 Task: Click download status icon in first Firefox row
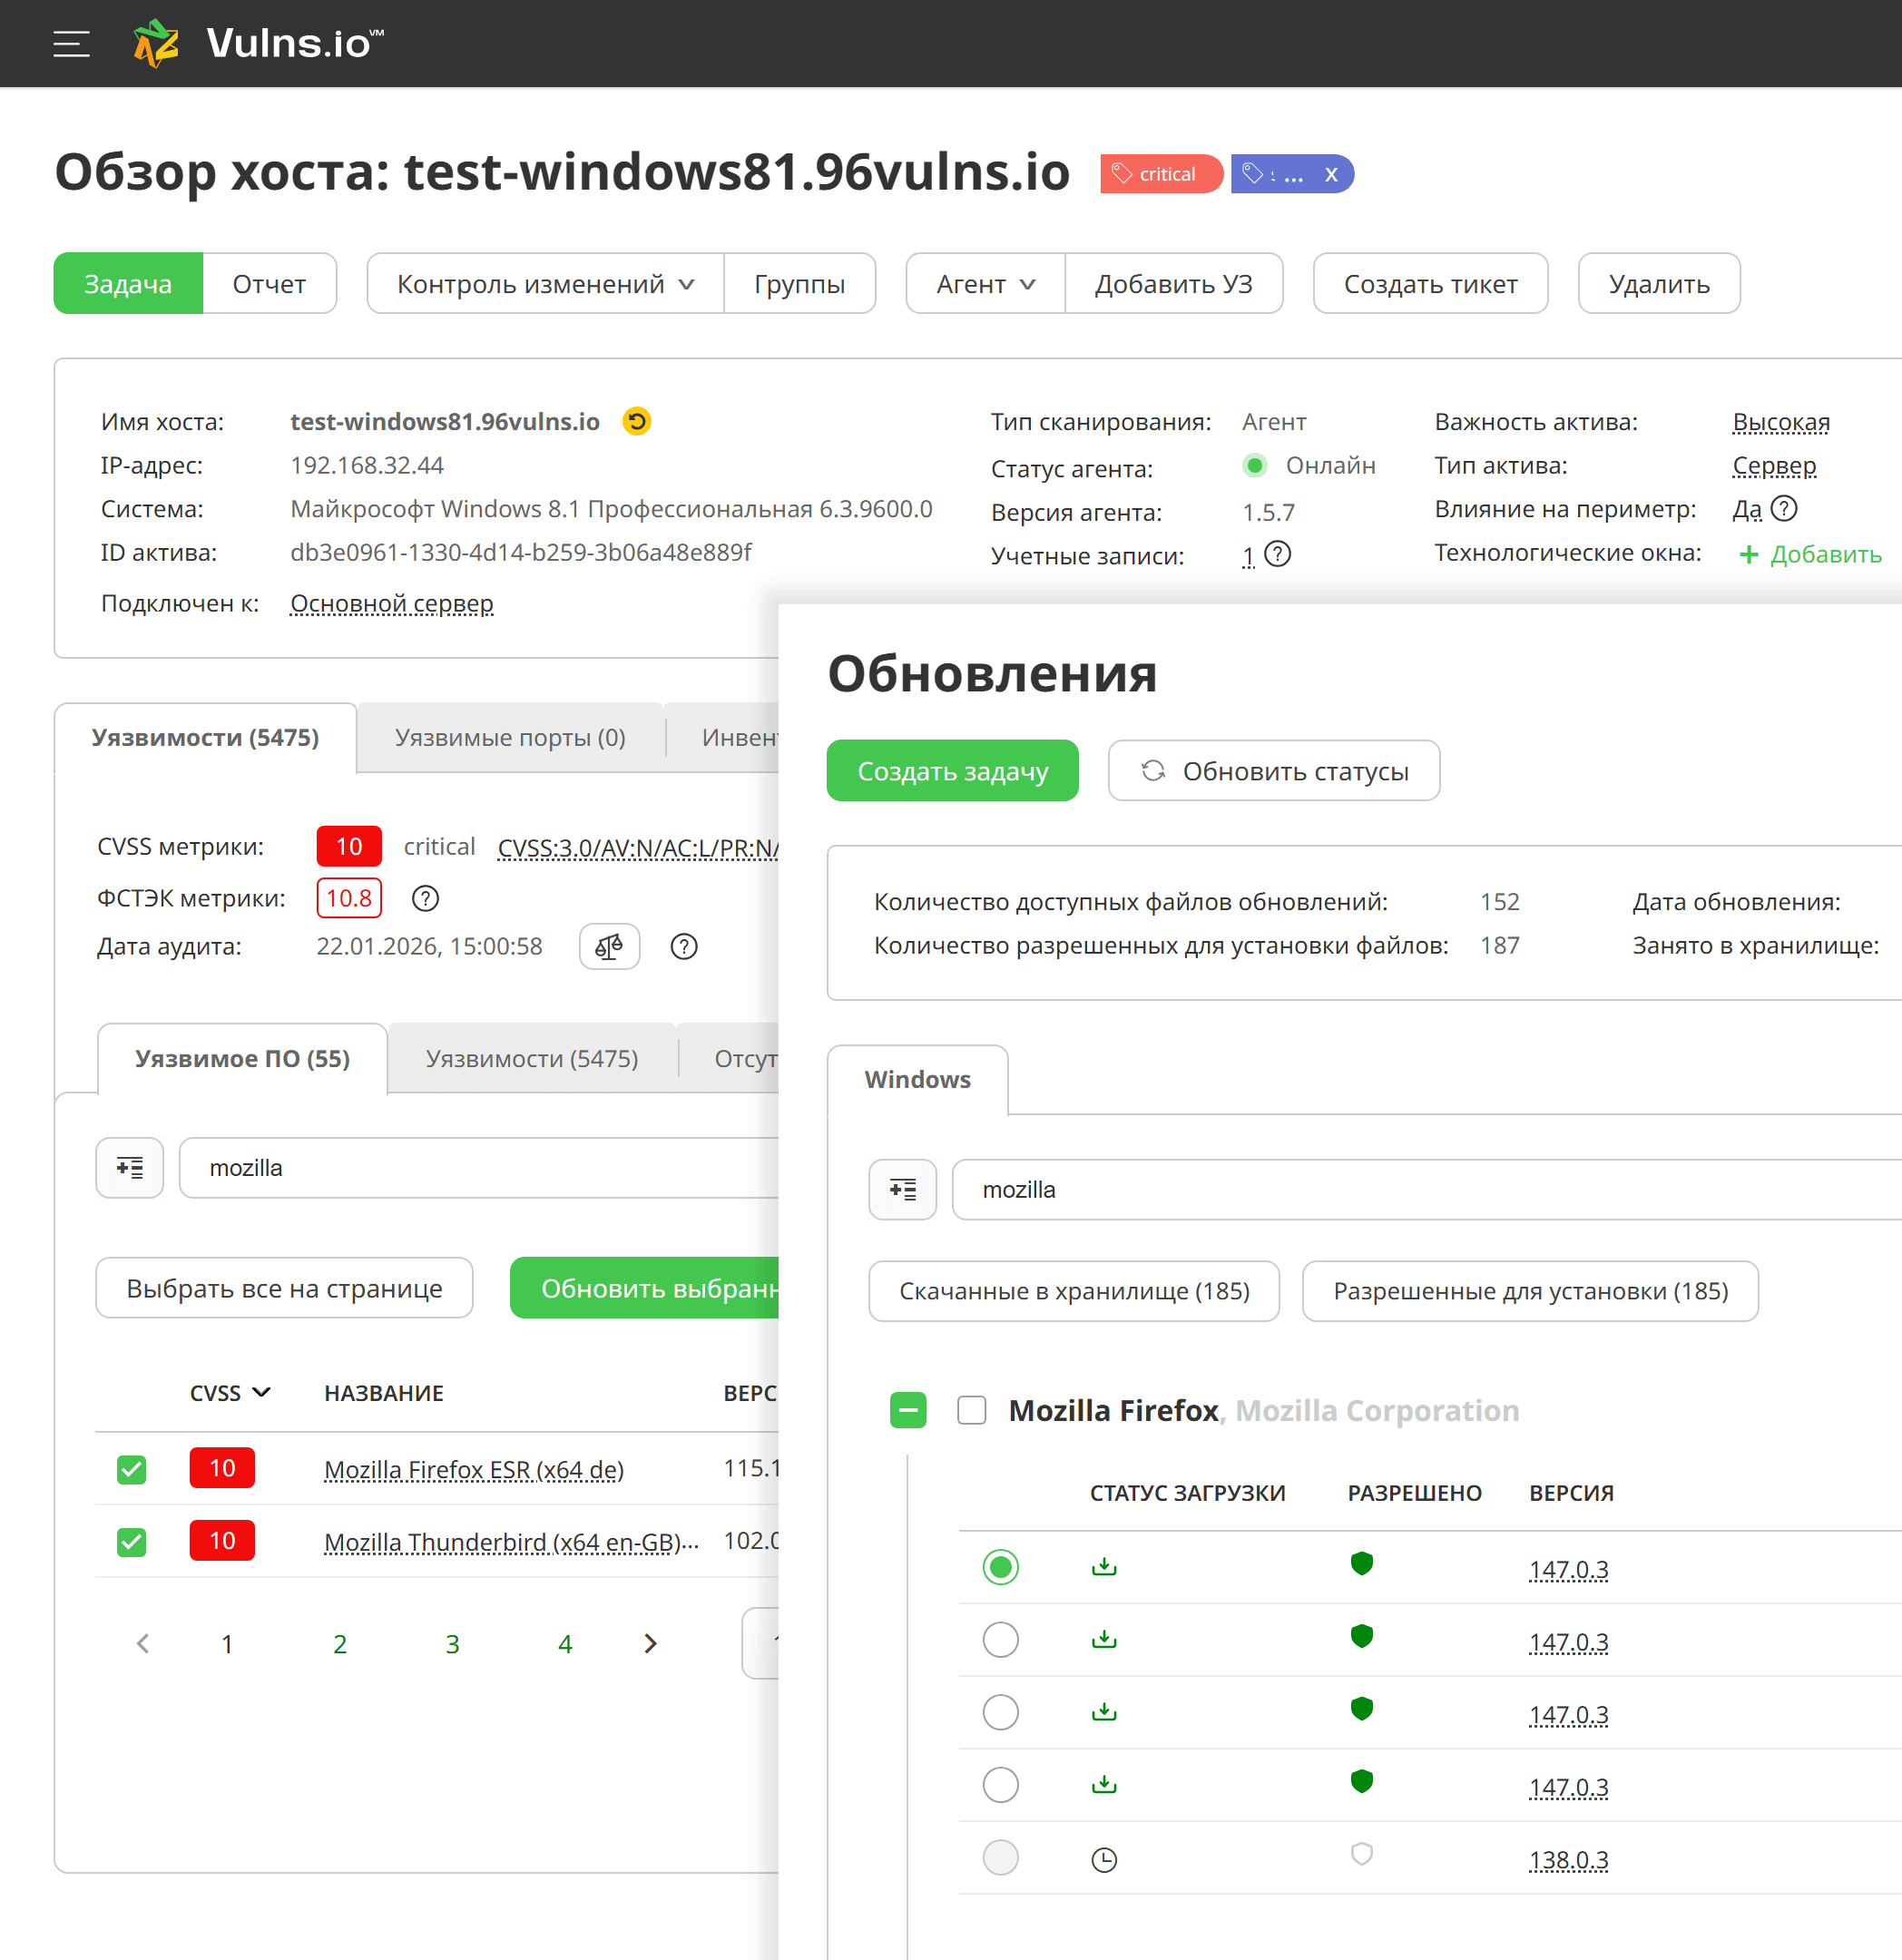1104,1567
